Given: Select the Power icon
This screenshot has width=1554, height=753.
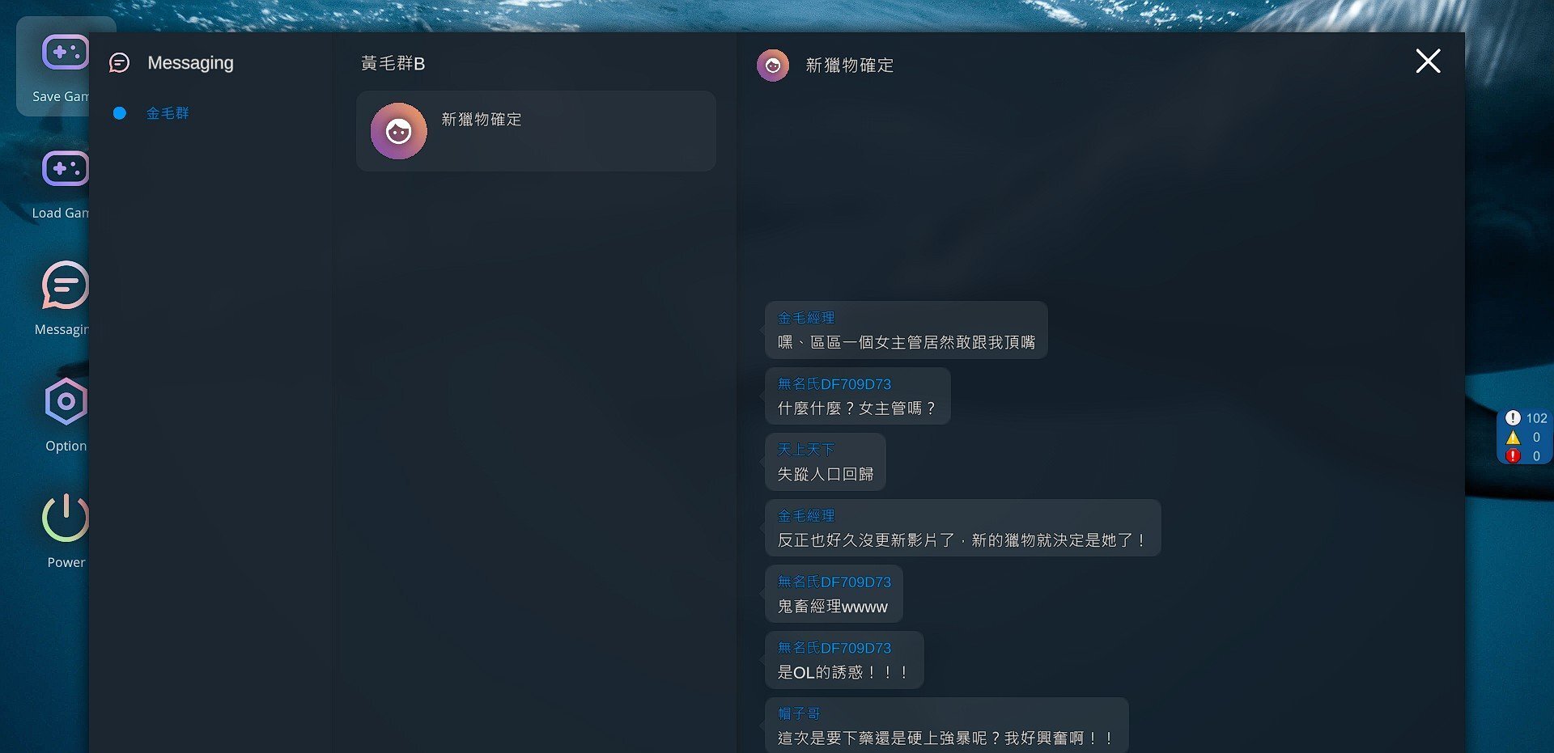Looking at the screenshot, I should click(66, 518).
